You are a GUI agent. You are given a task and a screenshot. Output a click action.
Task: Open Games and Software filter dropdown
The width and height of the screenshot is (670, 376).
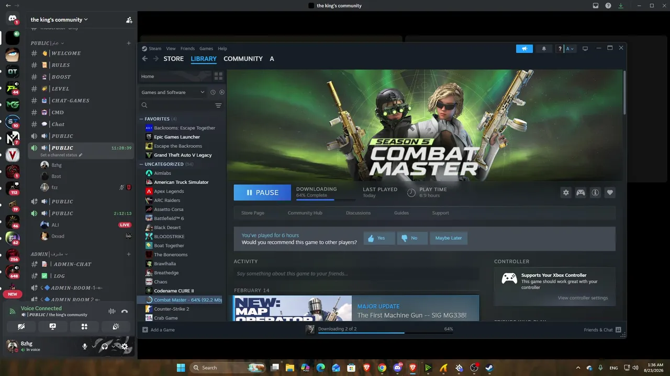coord(173,92)
